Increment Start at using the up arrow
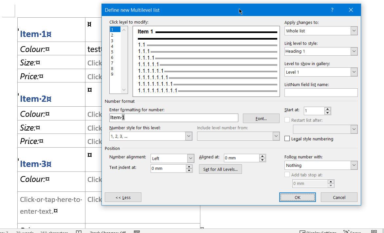The image size is (384, 233). point(327,109)
